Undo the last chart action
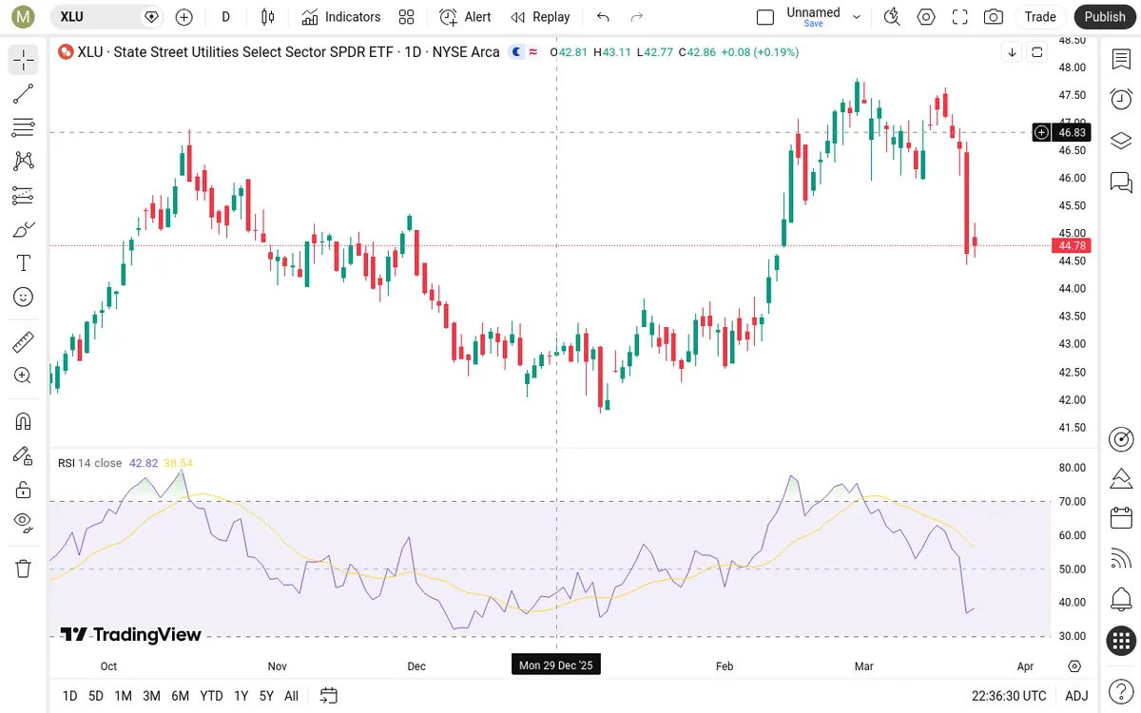Image resolution: width=1141 pixels, height=713 pixels. click(603, 17)
